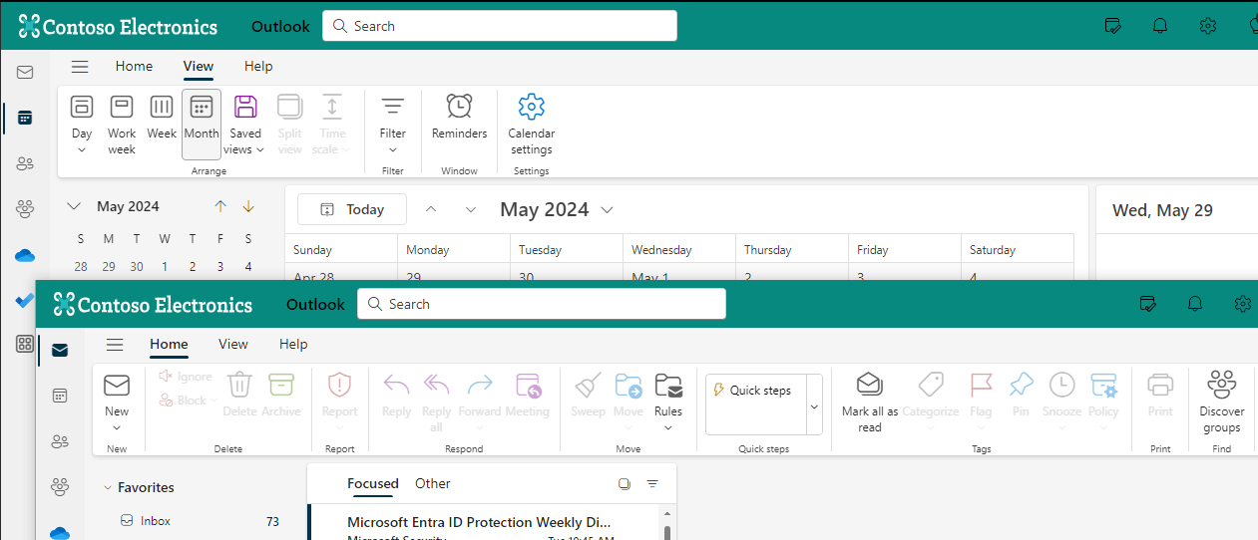Screen dimensions: 1258x540
Task: Go to previous month with up chevron beside Today
Action: (431, 209)
